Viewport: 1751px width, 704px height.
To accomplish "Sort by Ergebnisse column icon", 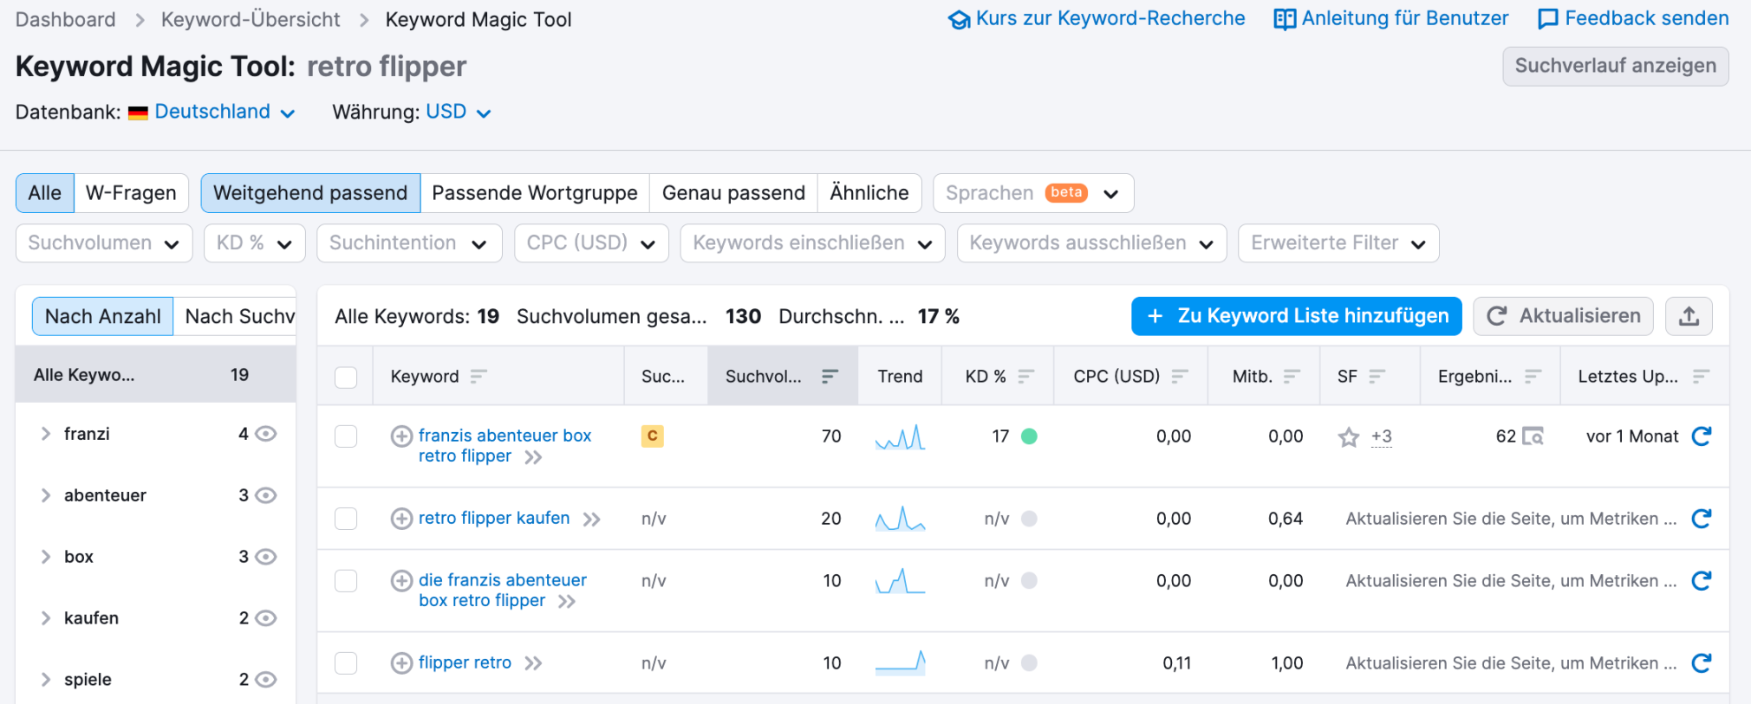I will (x=1533, y=376).
